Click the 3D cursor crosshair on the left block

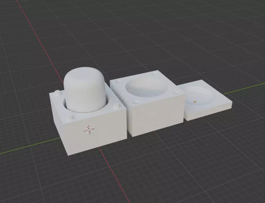(89, 130)
